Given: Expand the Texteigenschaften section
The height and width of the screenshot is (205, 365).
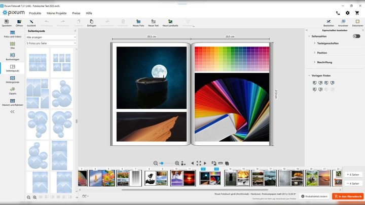Looking at the screenshot, I should tap(327, 44).
